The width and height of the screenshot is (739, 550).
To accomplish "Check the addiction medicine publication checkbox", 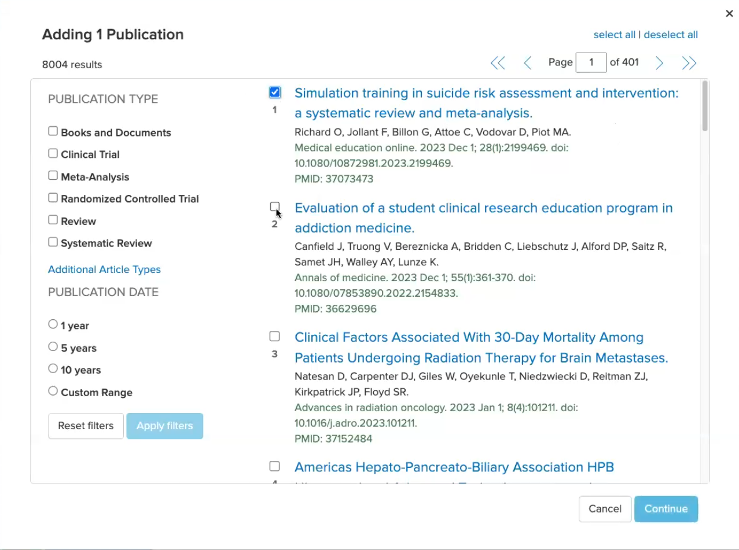I will point(275,207).
